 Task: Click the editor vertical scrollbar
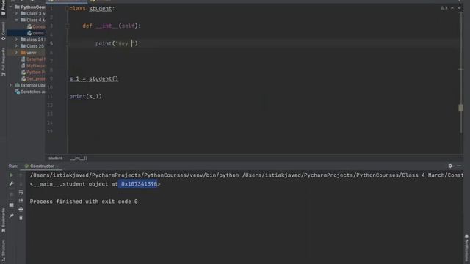pos(460,72)
